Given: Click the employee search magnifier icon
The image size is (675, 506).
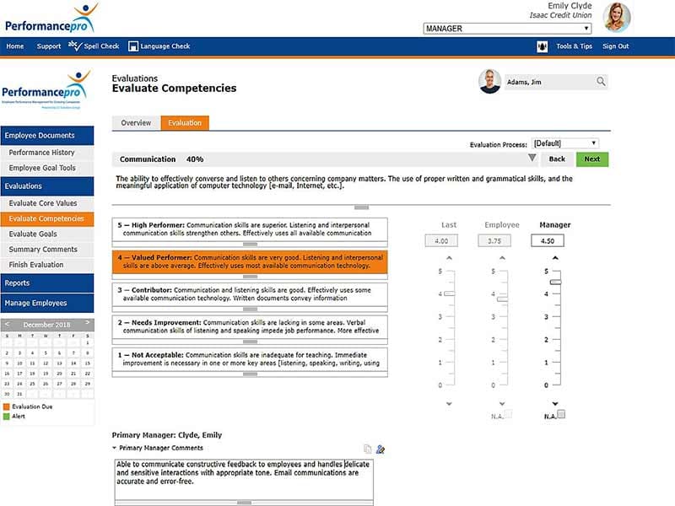Looking at the screenshot, I should (x=601, y=81).
